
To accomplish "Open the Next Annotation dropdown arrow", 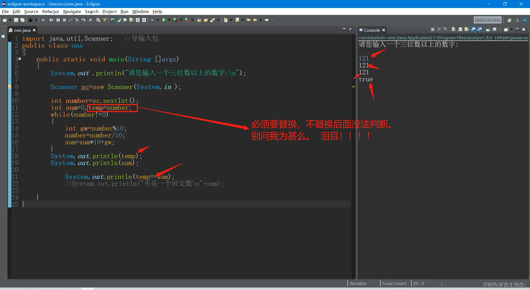I will (x=231, y=20).
